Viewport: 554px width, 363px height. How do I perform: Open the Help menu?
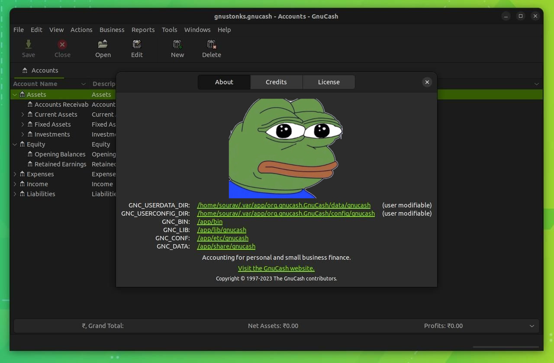[x=224, y=30]
